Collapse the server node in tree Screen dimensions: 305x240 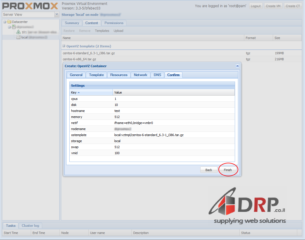(9, 27)
